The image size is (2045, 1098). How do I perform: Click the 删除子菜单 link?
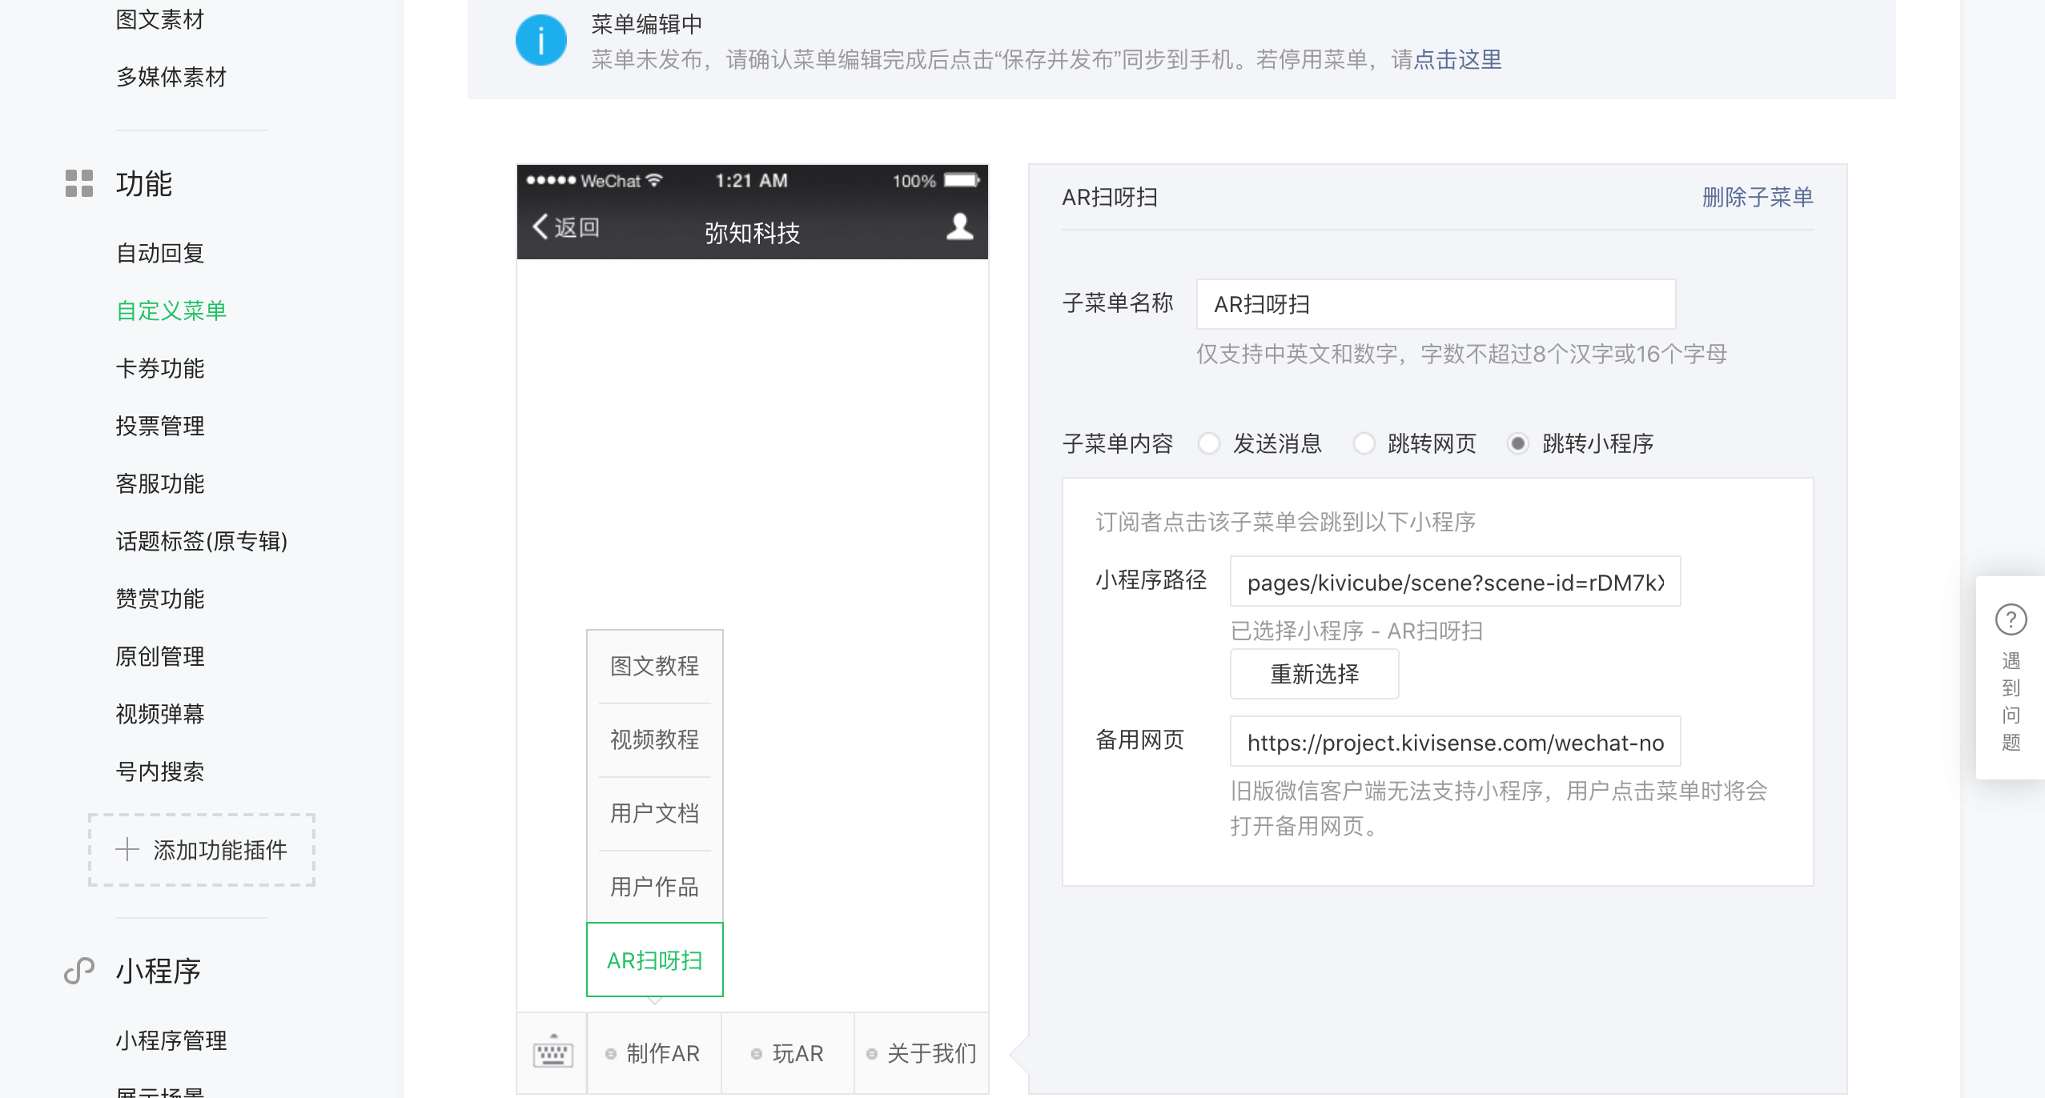click(1757, 197)
